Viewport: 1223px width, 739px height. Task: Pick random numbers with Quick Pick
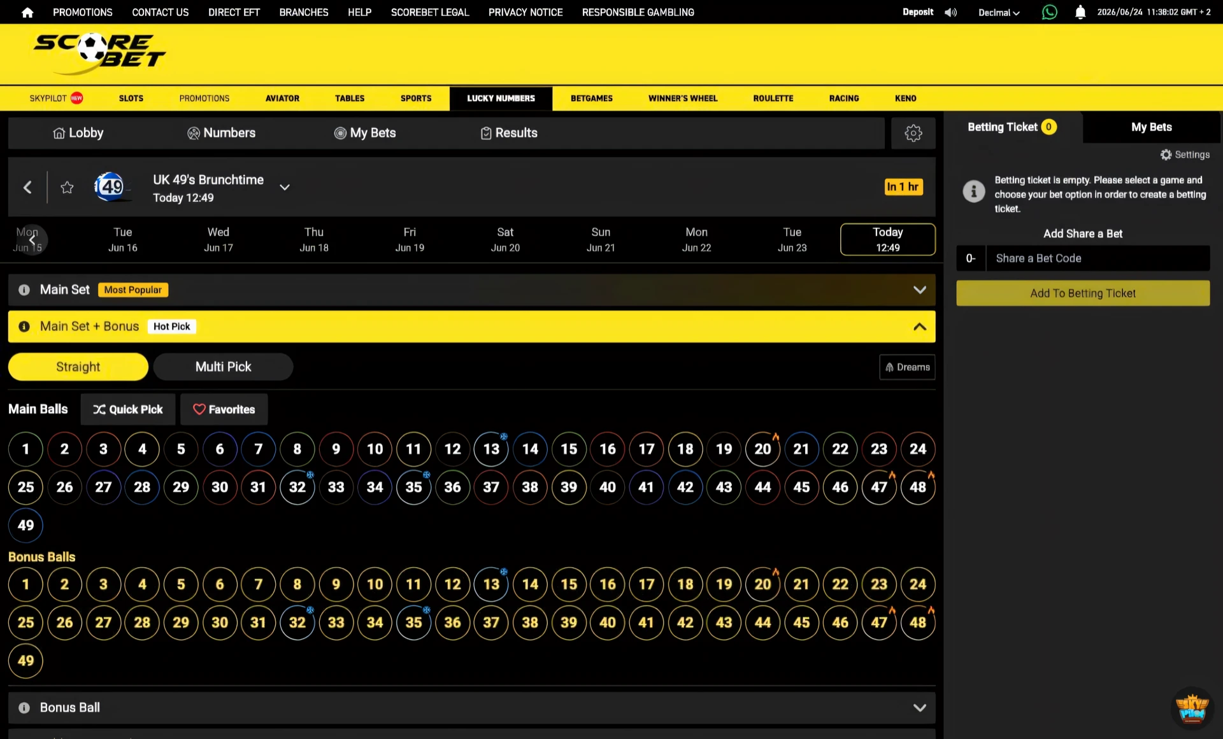[x=127, y=409]
